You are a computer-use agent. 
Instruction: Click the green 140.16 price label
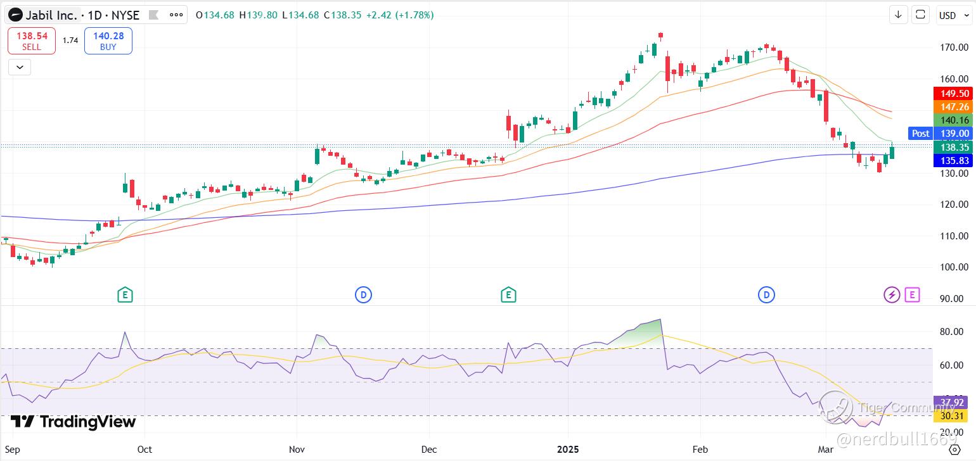click(x=952, y=120)
